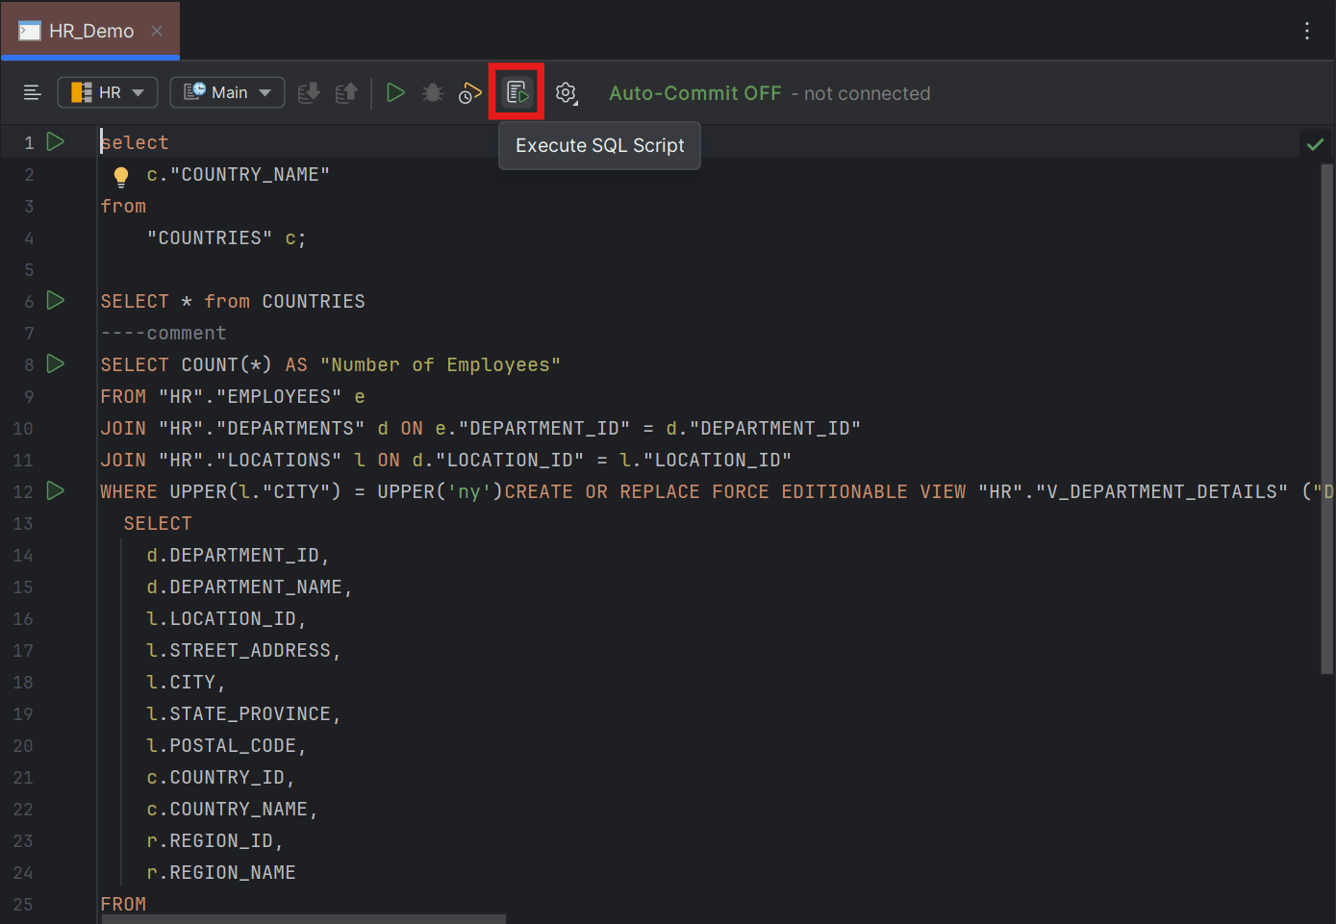
Task: Click the green inspection checkmark in the top right
Action: (x=1315, y=142)
